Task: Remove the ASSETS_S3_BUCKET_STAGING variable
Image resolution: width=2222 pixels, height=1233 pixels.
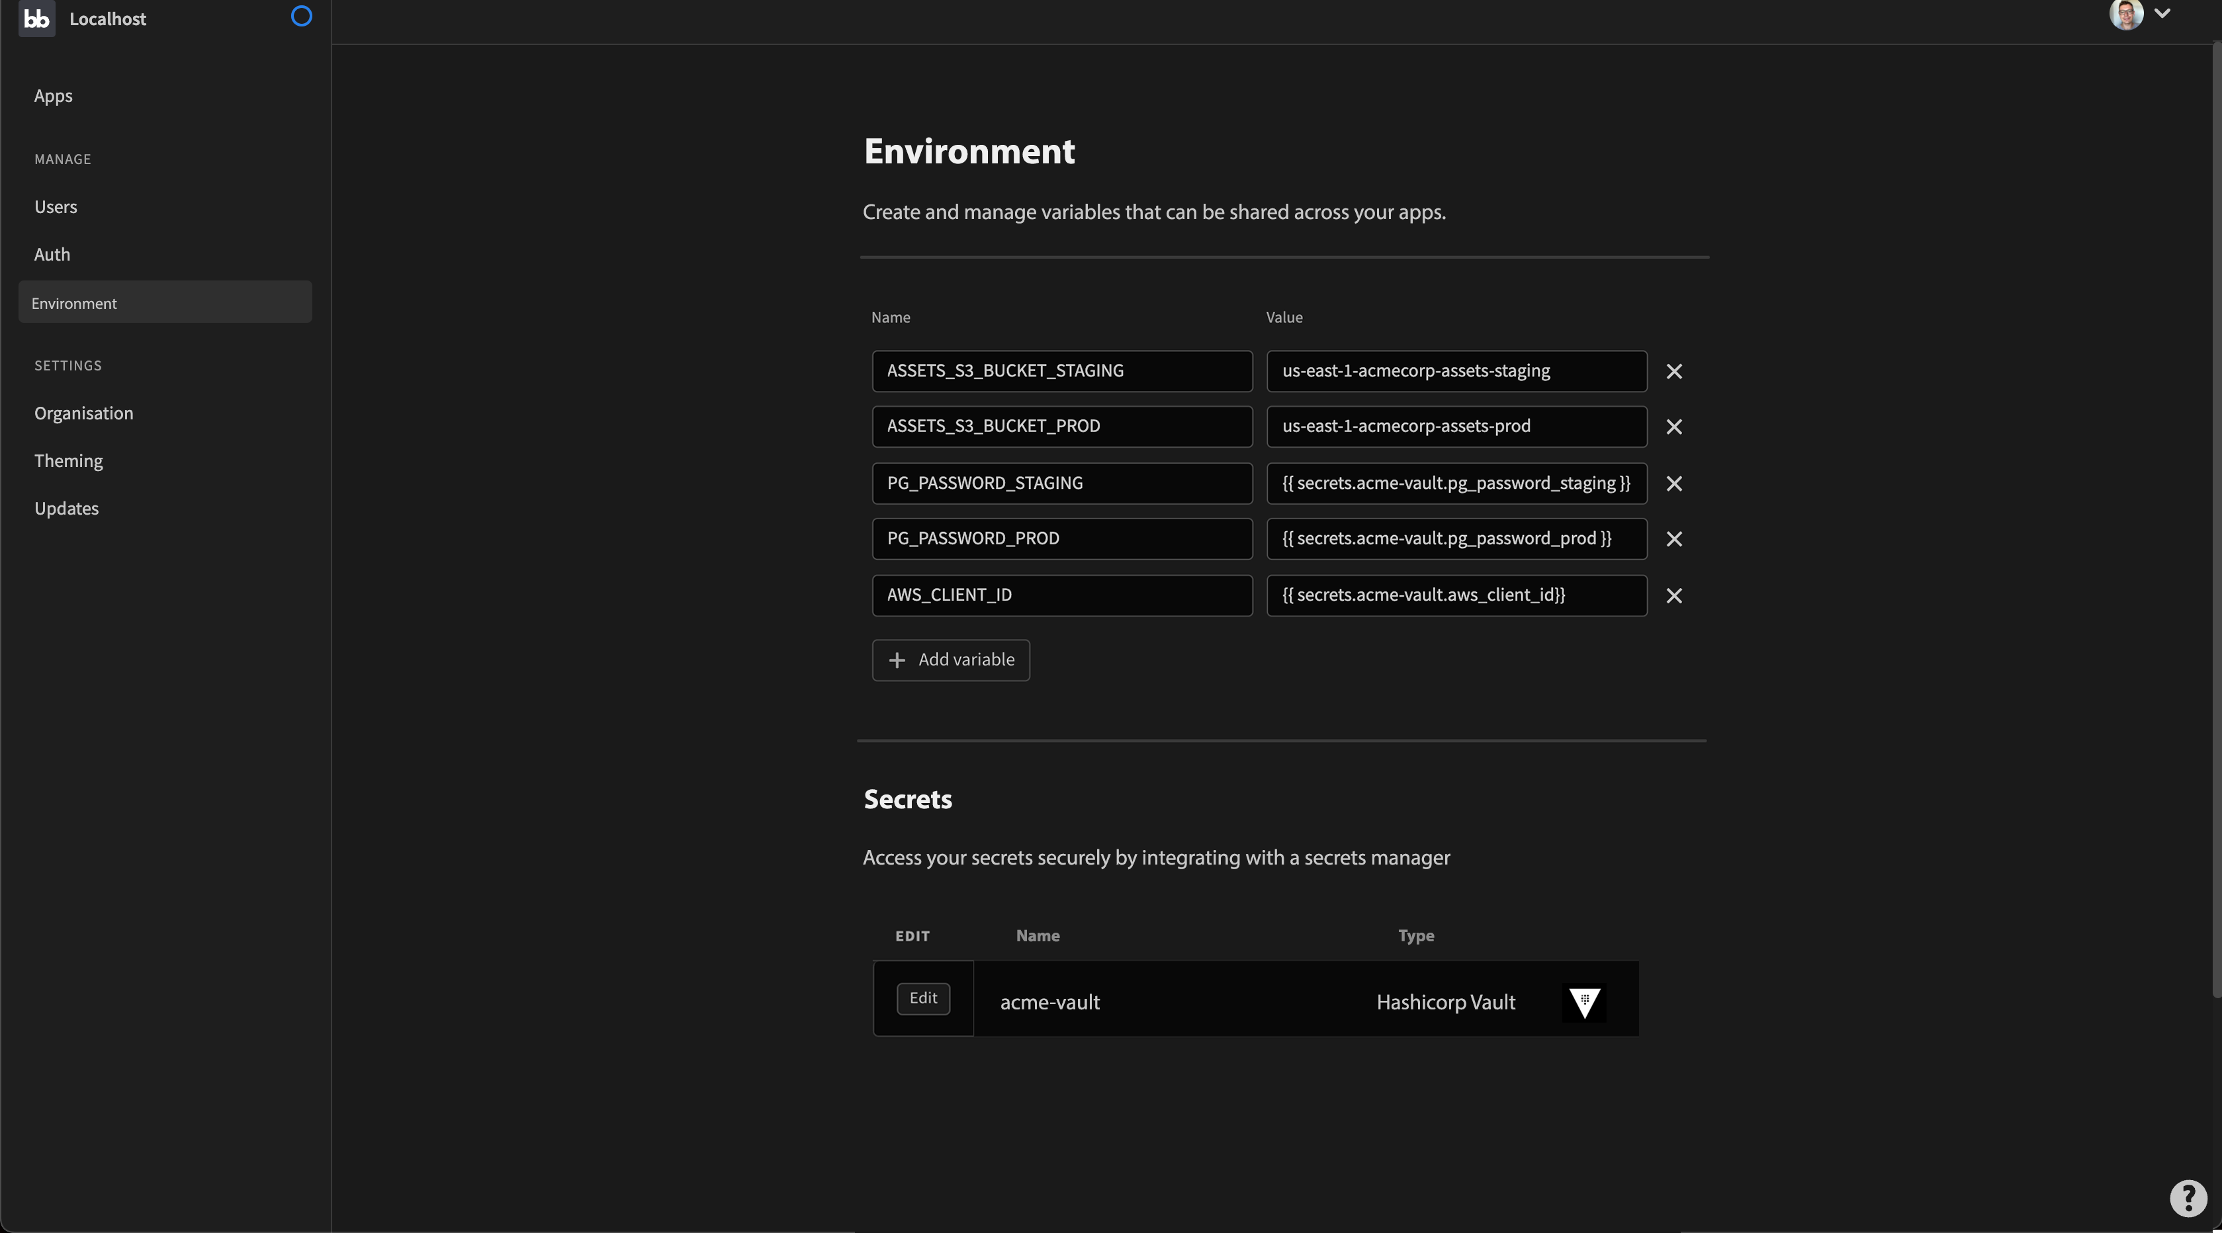Action: pyautogui.click(x=1673, y=372)
